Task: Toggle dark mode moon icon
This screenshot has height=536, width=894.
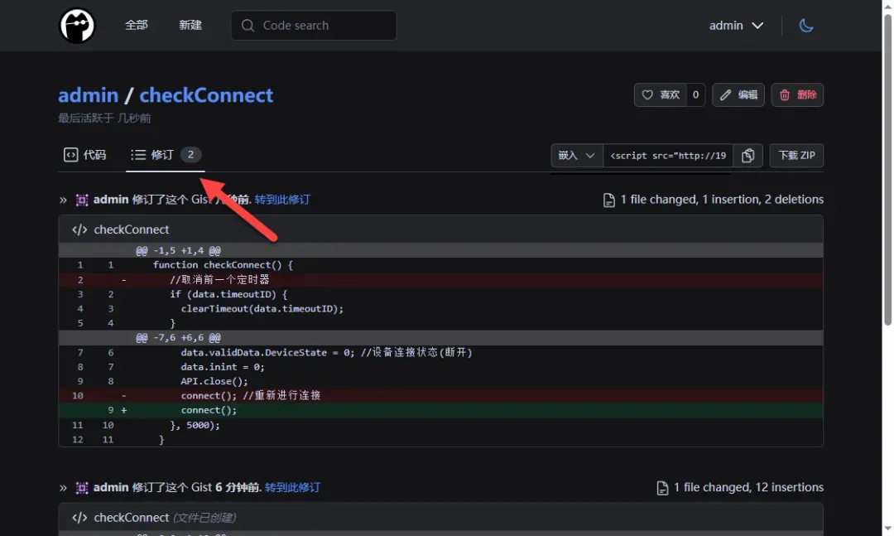Action: click(806, 26)
